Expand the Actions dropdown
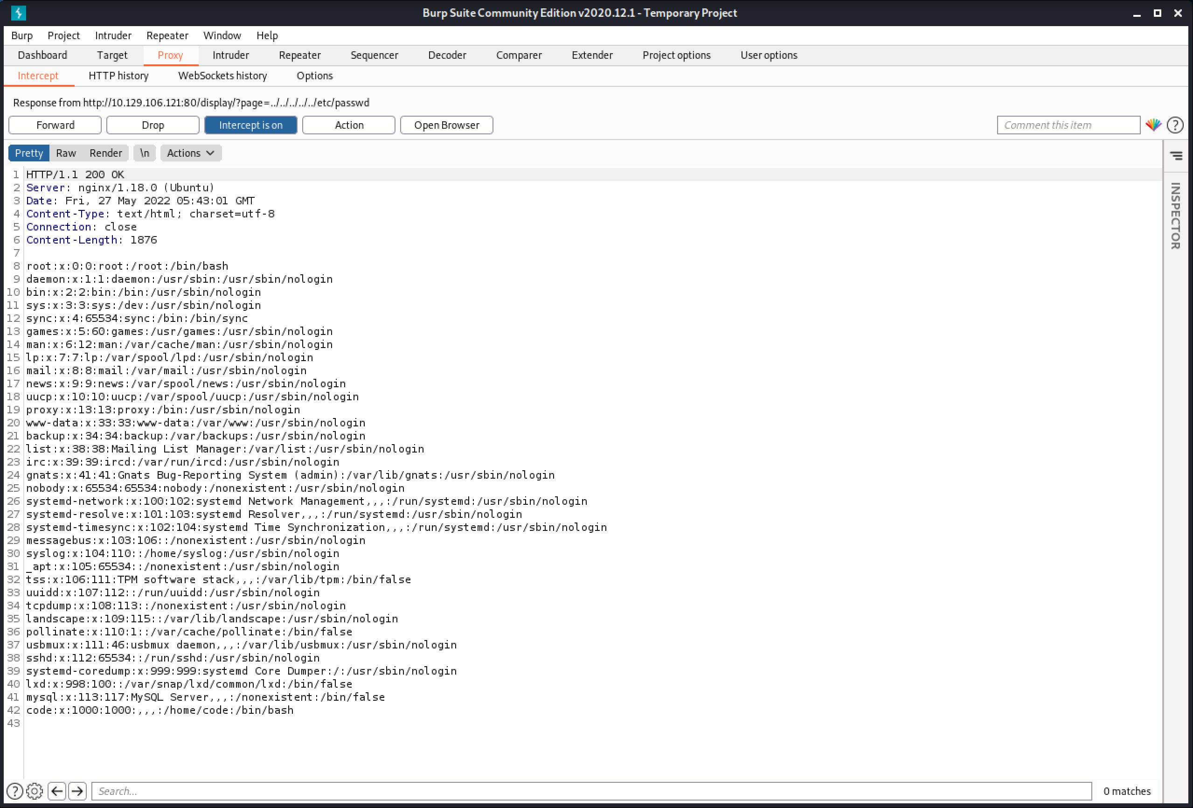 tap(190, 153)
